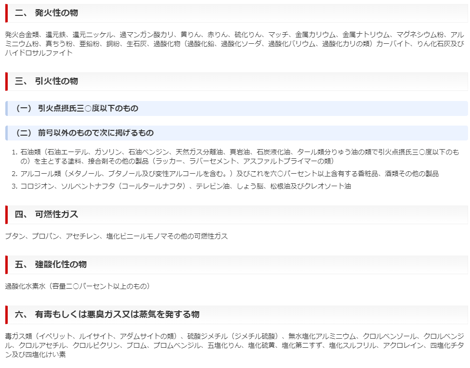Select the line starting with ブタン、プロパン
This screenshot has height=368, width=470.
point(116,236)
